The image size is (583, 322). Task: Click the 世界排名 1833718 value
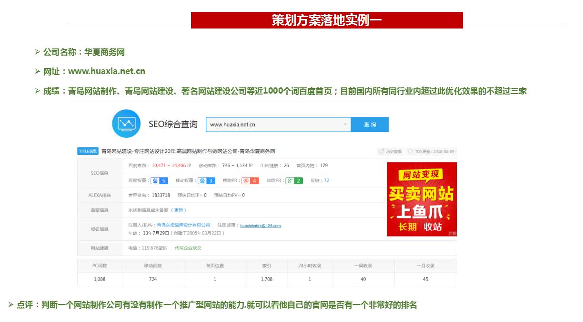161,195
